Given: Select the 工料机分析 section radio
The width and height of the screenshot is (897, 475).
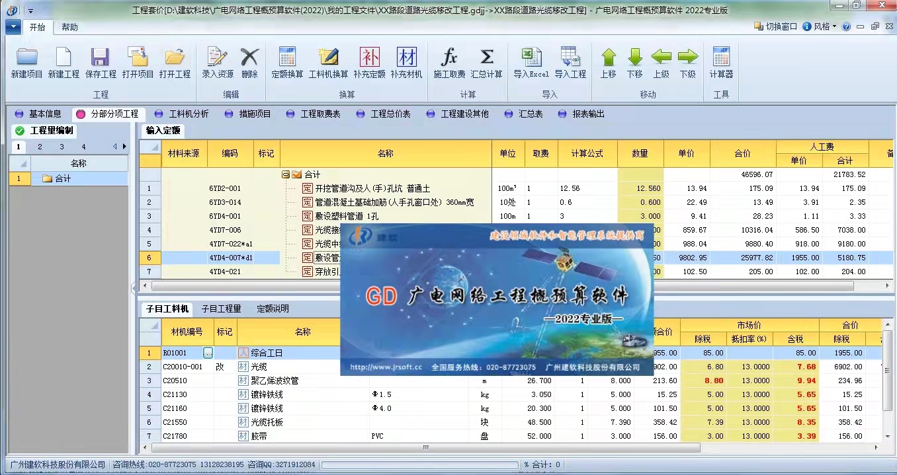Looking at the screenshot, I should pyautogui.click(x=159, y=114).
